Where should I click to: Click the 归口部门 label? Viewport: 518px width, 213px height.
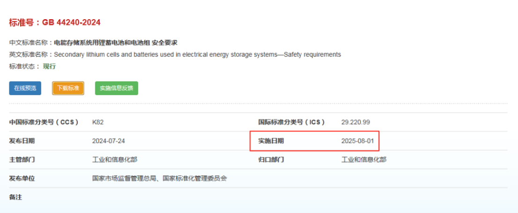(271, 160)
